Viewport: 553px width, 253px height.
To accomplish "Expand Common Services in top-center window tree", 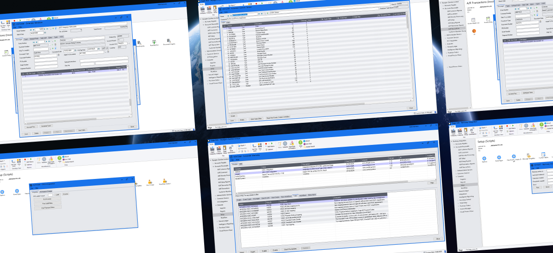I will 205,53.
